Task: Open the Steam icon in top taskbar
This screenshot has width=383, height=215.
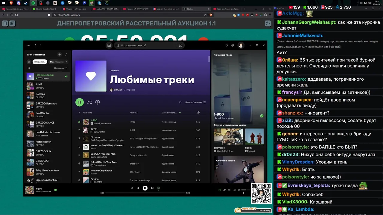Action: [25, 3]
